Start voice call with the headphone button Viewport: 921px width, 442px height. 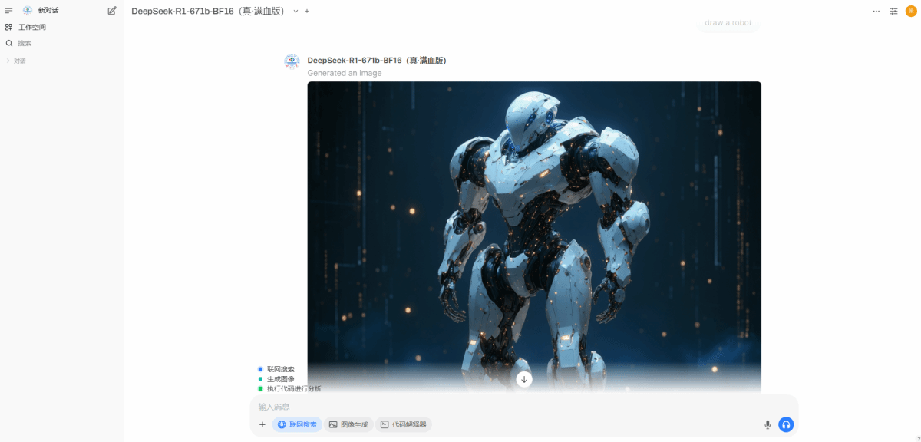tap(785, 424)
